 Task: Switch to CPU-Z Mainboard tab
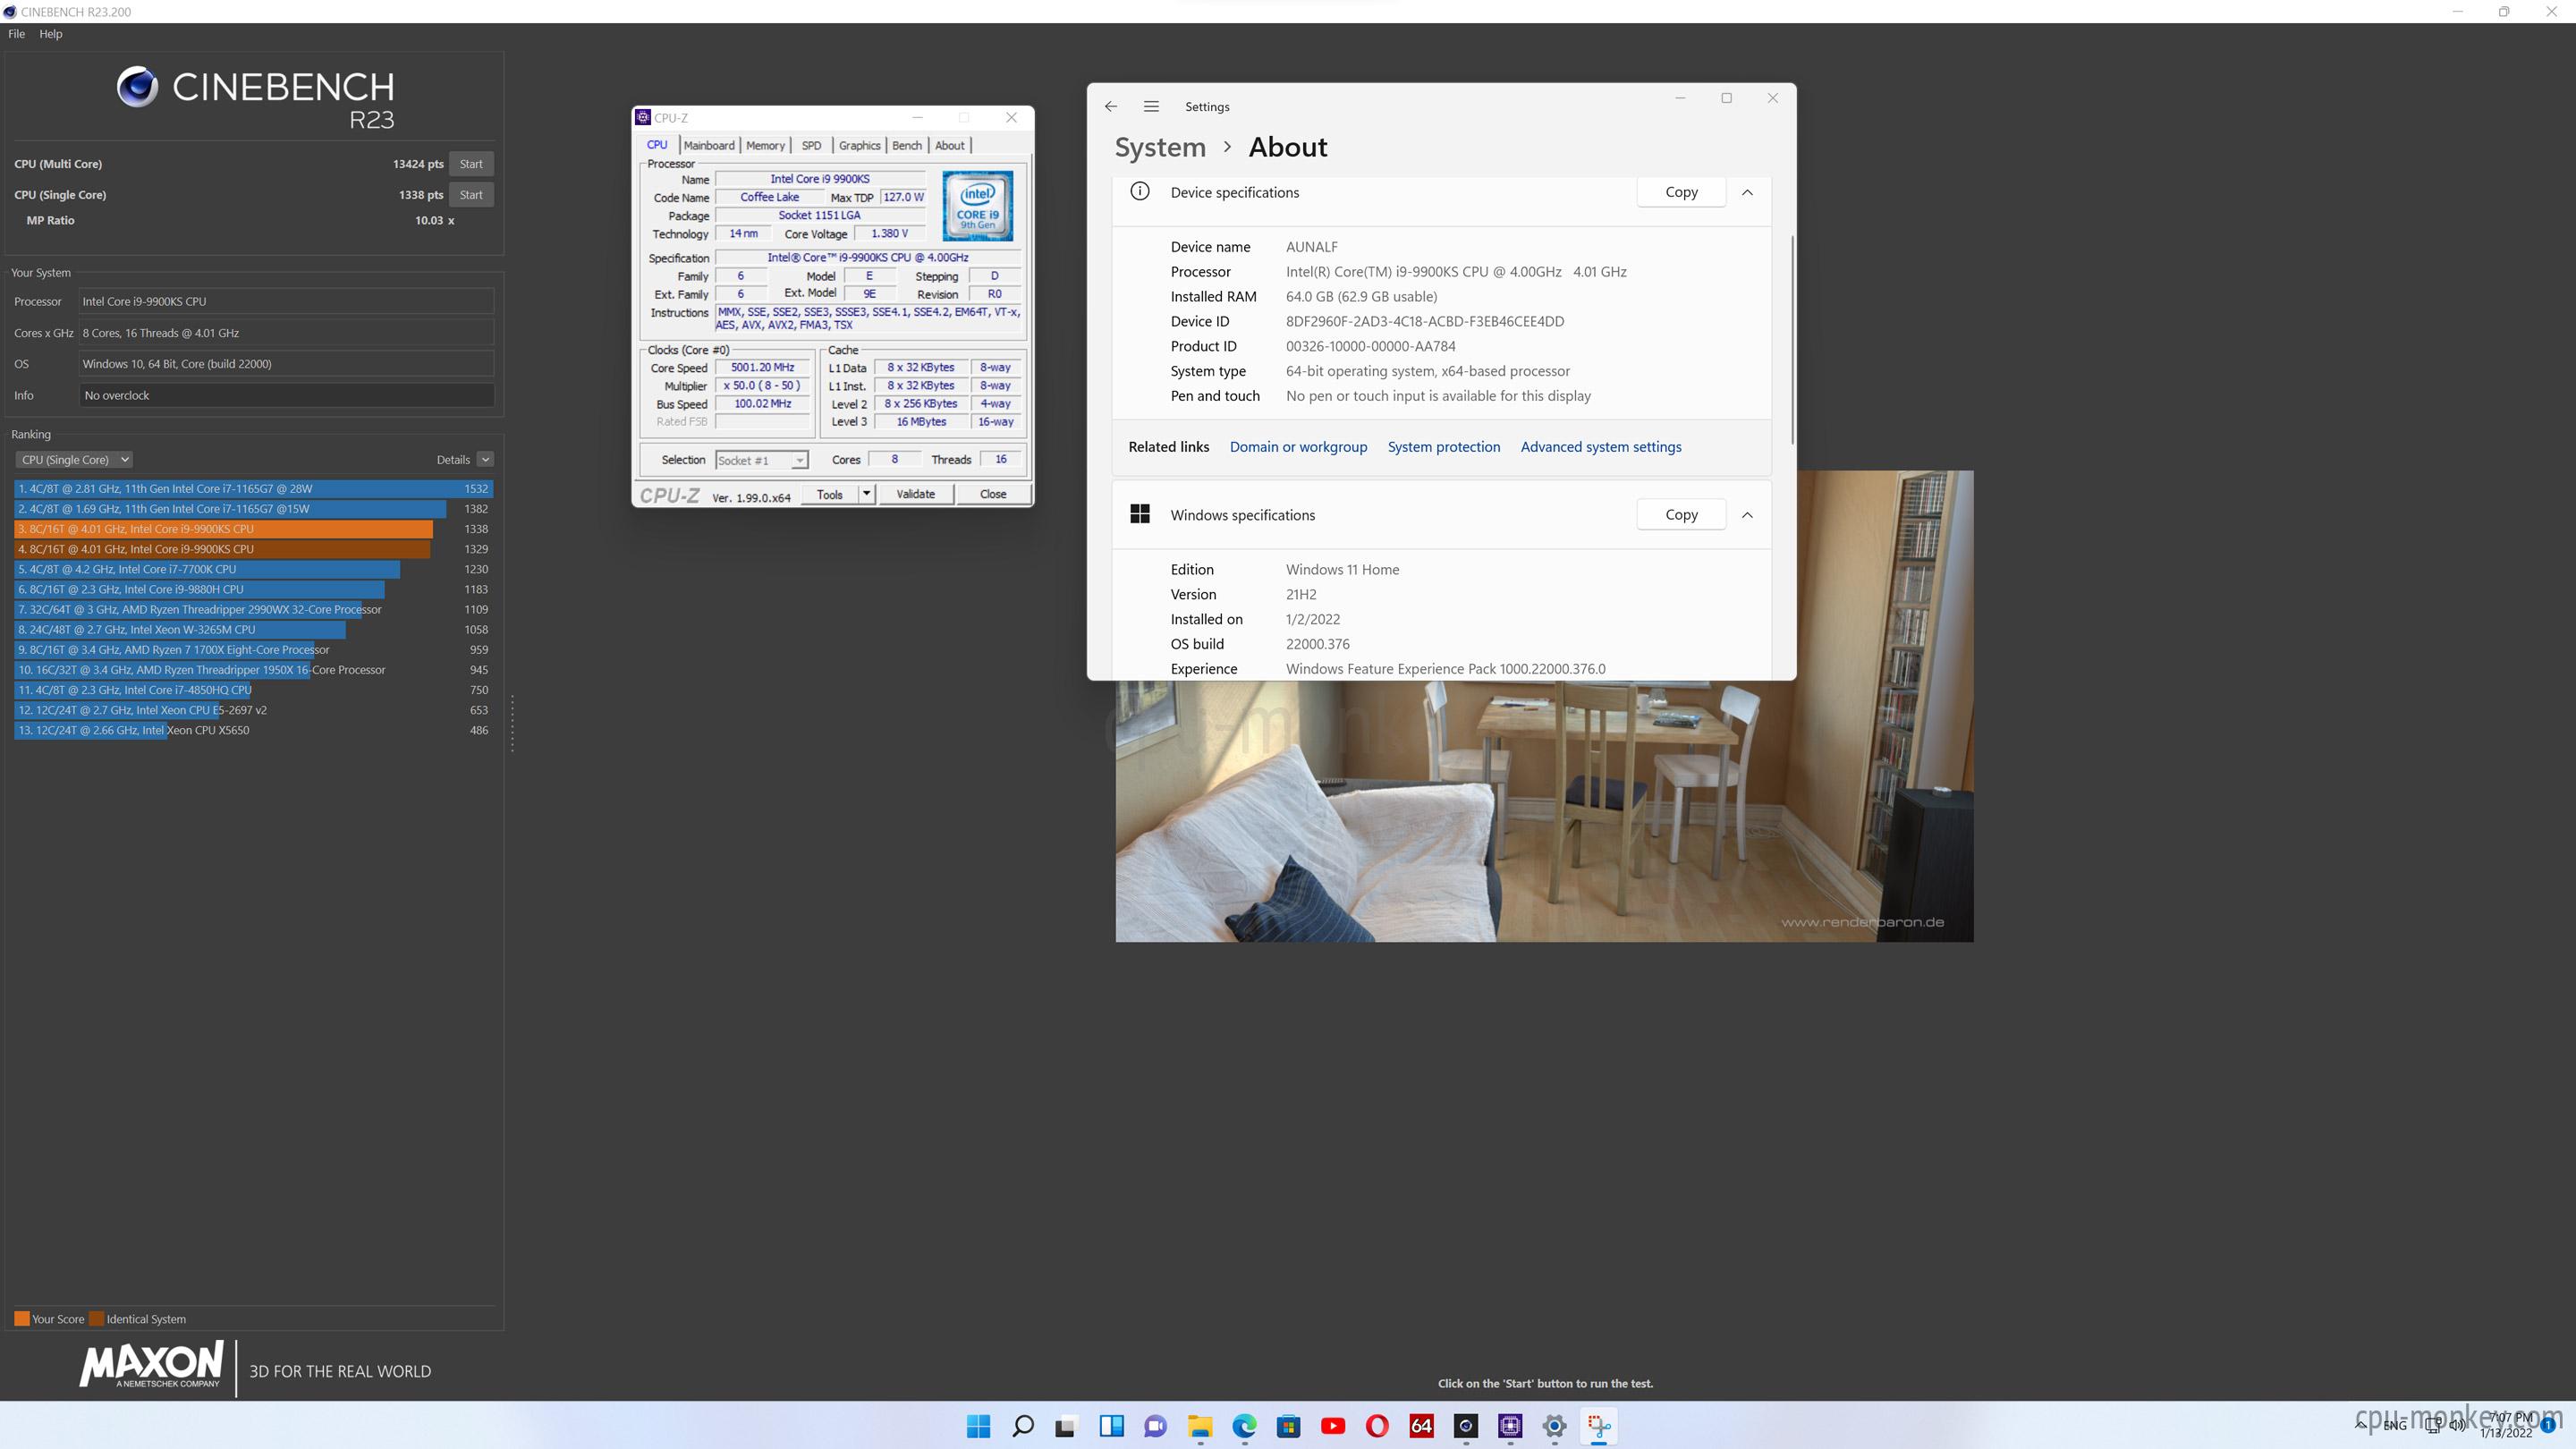tap(709, 145)
